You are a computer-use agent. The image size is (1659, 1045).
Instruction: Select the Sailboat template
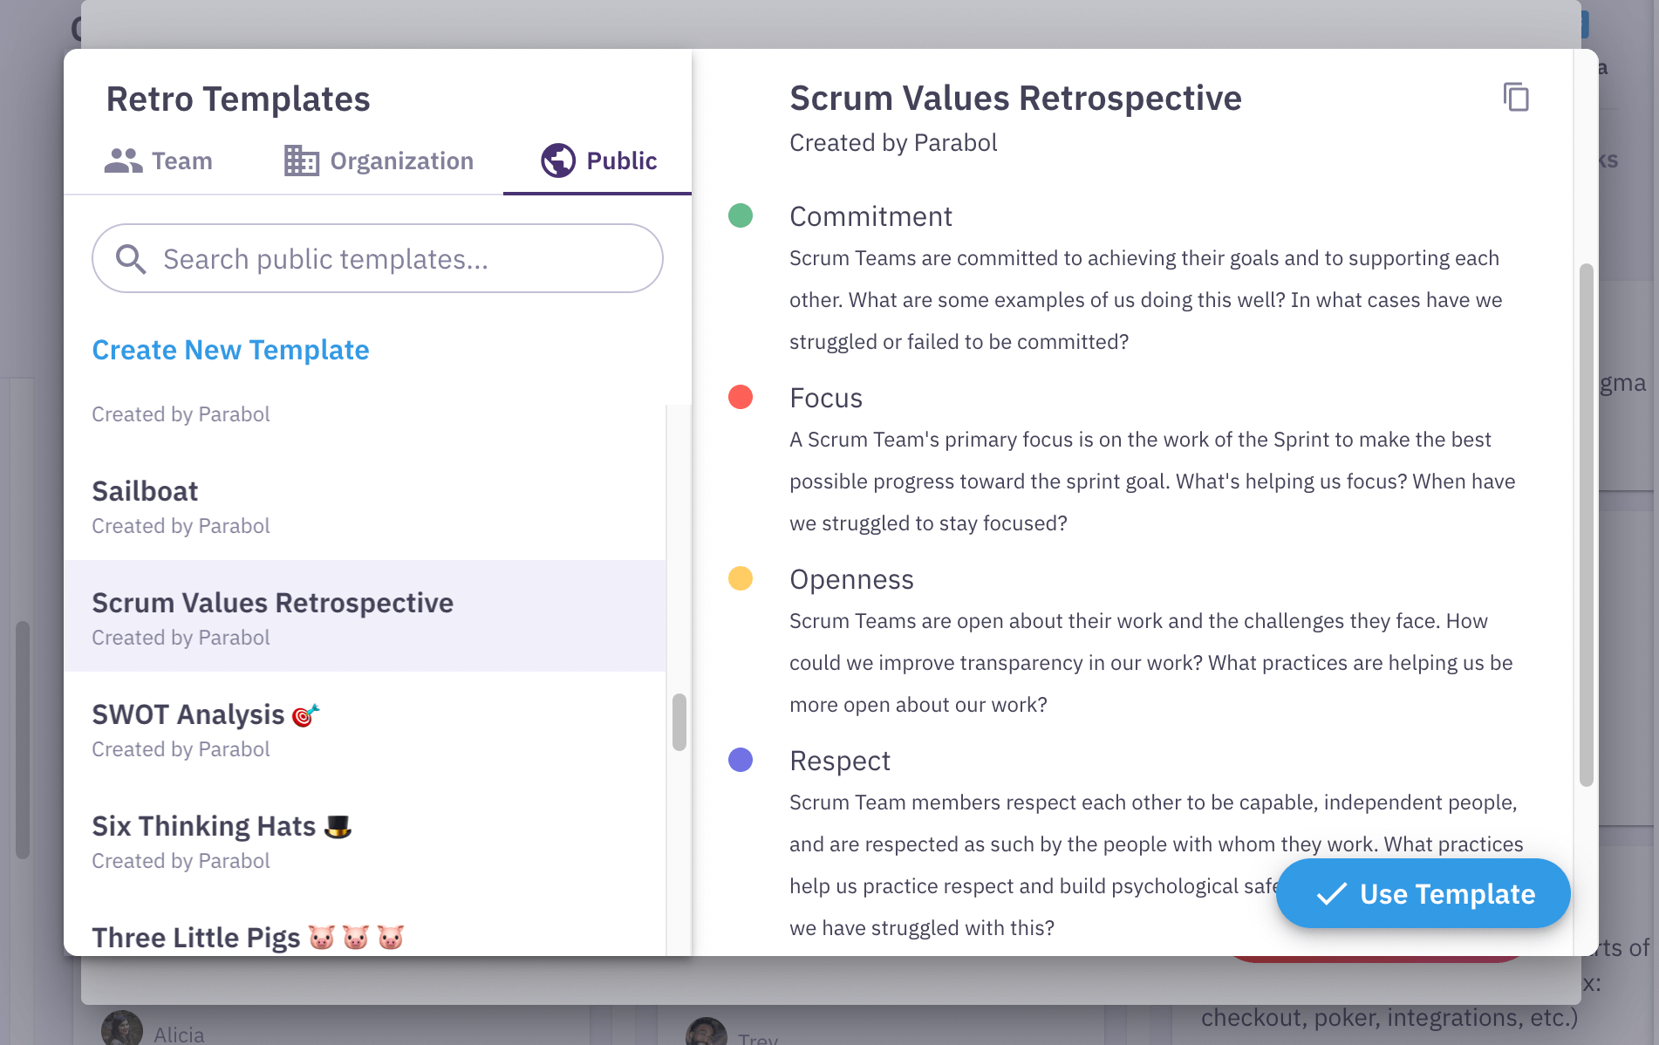pos(365,505)
